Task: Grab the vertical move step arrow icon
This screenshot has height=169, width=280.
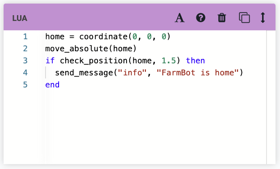Action: click(263, 17)
